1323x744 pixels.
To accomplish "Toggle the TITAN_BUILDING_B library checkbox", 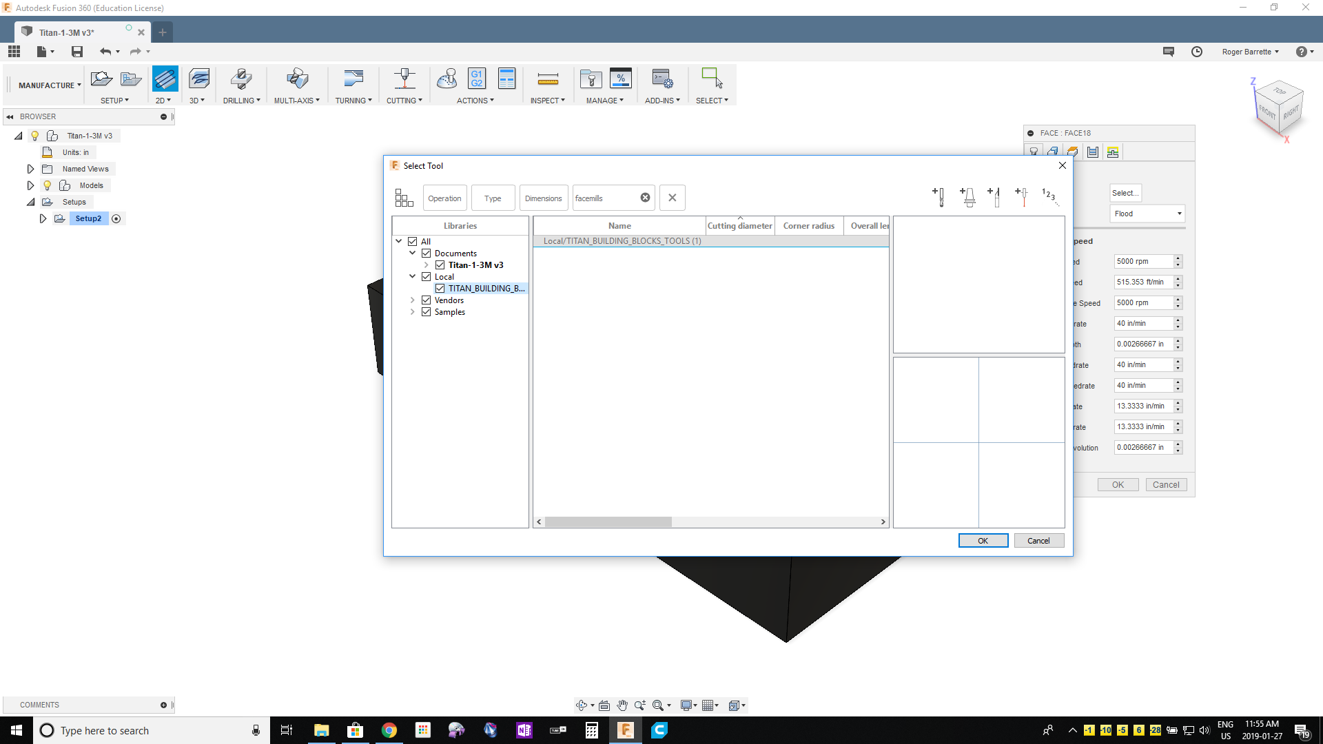I will [x=440, y=289].
